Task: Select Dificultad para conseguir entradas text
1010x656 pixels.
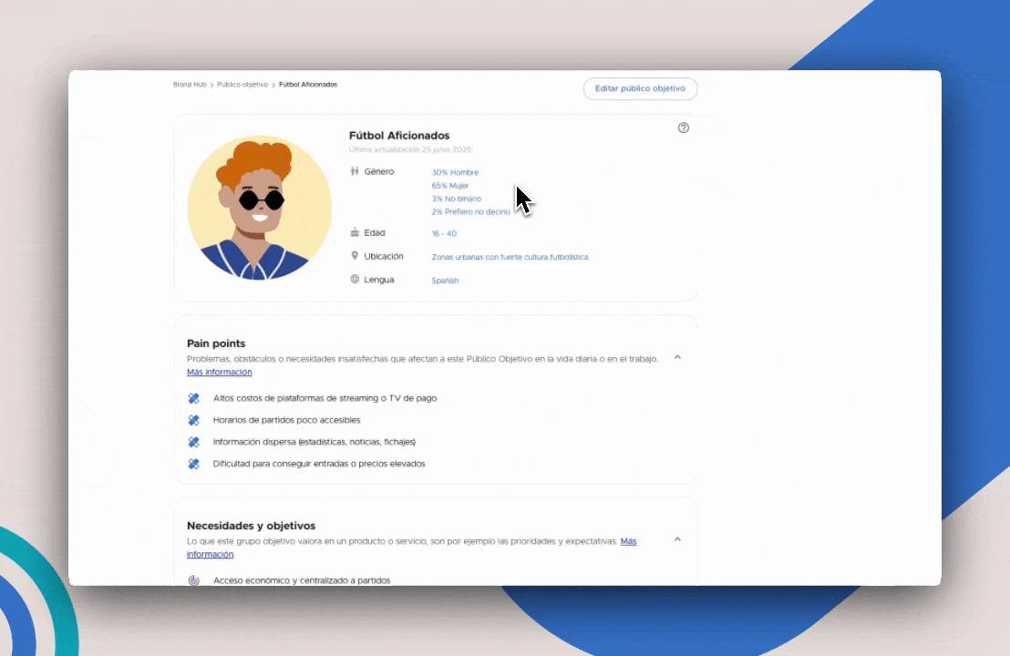Action: coord(319,464)
